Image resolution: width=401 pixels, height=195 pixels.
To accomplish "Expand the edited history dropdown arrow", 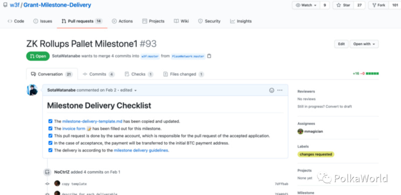I will click(135, 90).
